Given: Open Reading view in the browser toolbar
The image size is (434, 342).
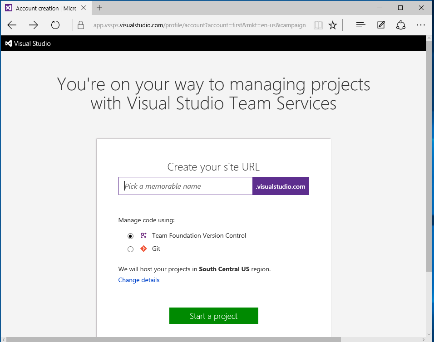Looking at the screenshot, I should tap(318, 25).
